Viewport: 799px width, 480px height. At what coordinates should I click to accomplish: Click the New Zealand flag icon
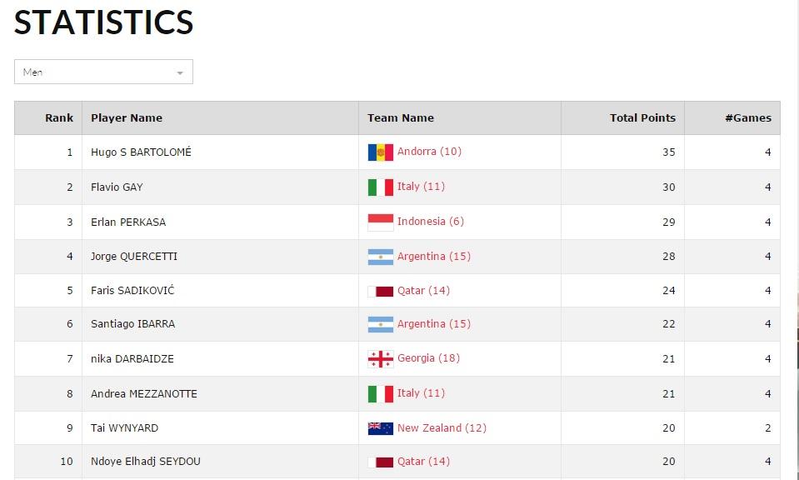[x=380, y=428]
